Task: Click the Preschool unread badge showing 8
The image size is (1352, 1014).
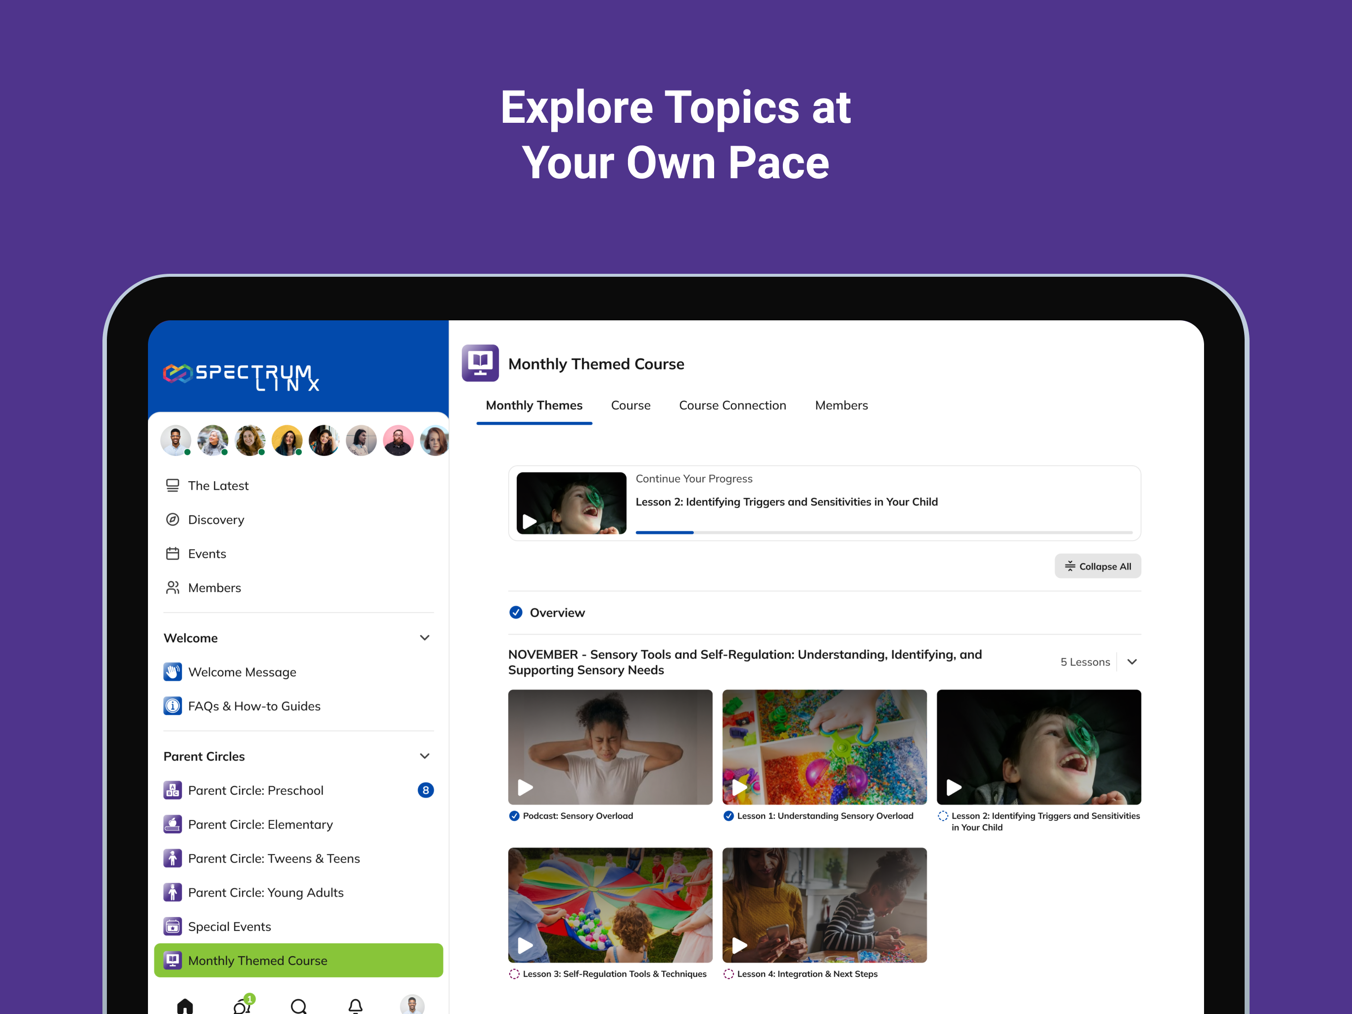Action: coord(426,790)
